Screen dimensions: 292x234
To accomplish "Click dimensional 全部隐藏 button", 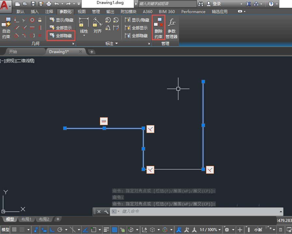I will click(x=136, y=36).
